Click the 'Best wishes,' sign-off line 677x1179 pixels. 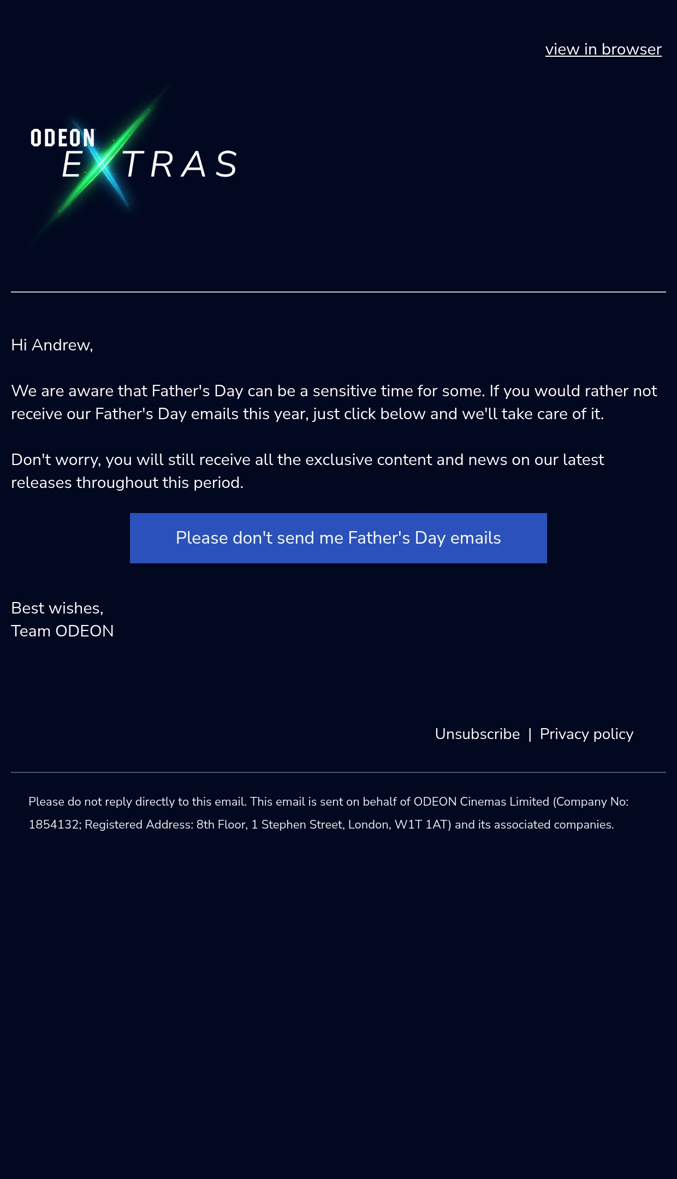[x=57, y=608]
